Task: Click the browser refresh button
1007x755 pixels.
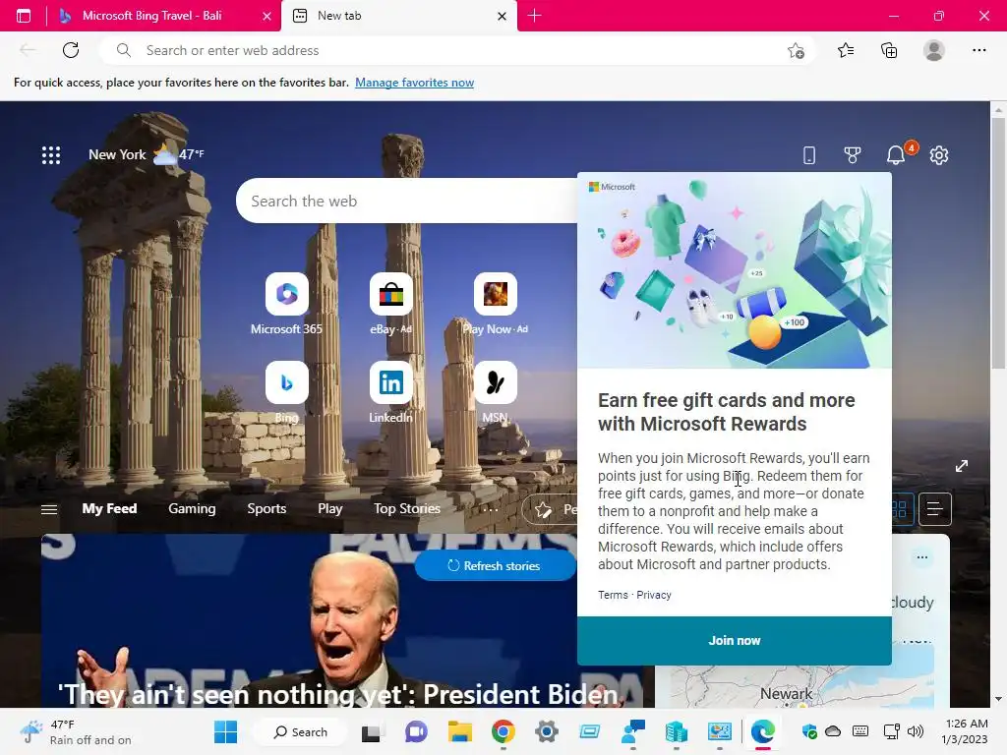Action: click(71, 50)
